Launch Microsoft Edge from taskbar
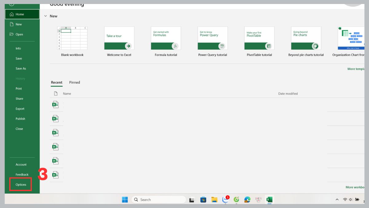369x208 pixels. point(247,200)
